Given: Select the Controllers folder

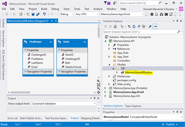Looking at the screenshot, I should [x=124, y=61].
